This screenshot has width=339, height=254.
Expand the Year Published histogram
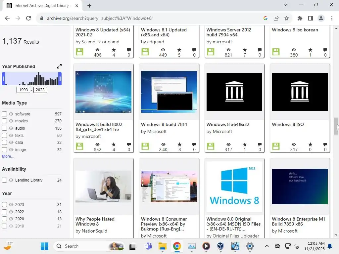point(59,66)
